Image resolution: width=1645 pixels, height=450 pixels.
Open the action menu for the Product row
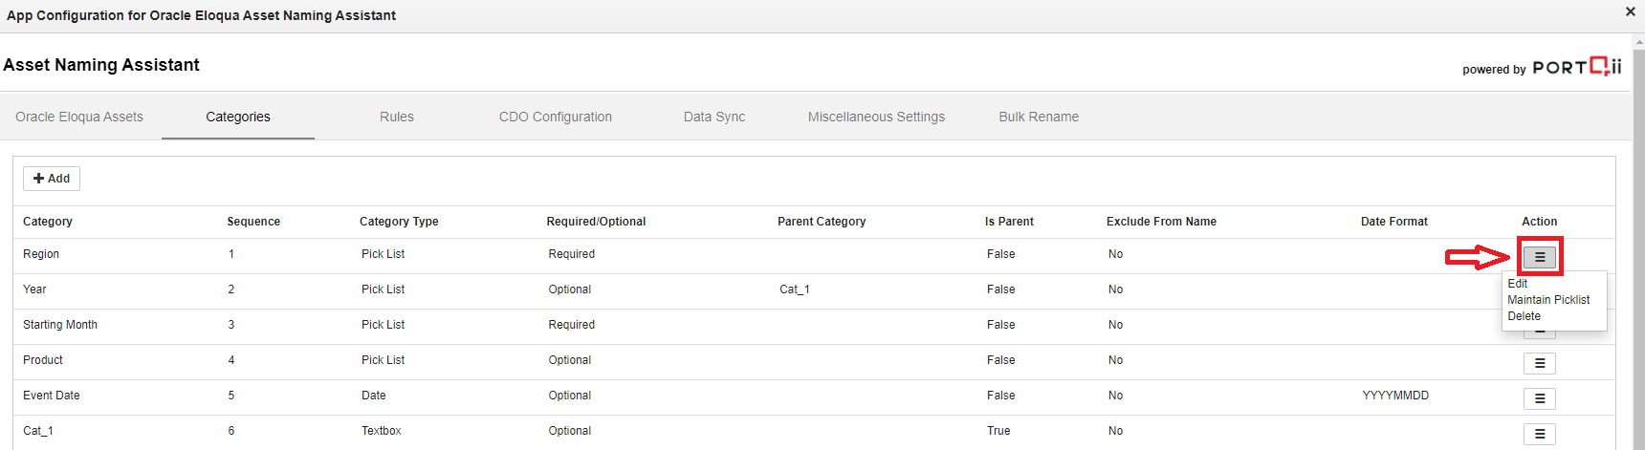point(1539,363)
